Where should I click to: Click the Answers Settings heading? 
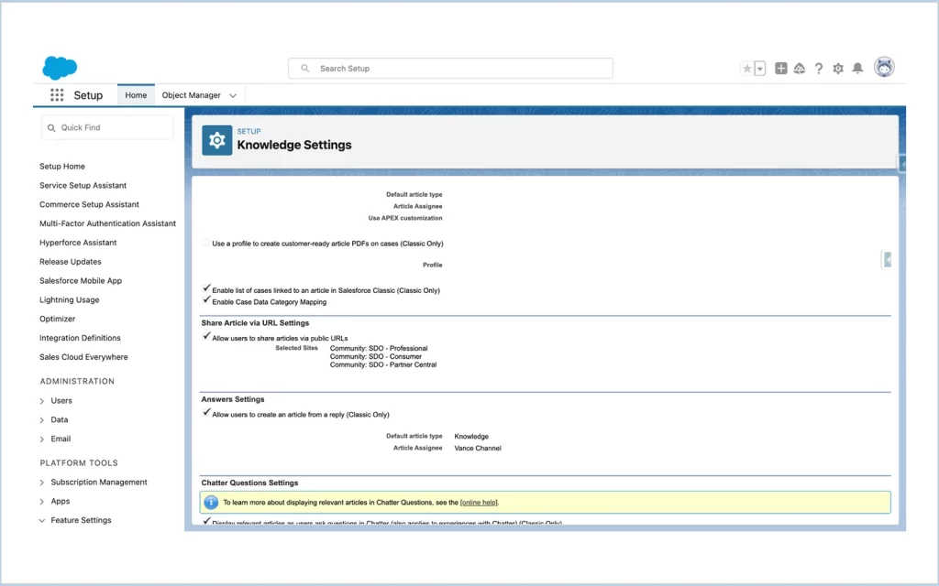[232, 399]
